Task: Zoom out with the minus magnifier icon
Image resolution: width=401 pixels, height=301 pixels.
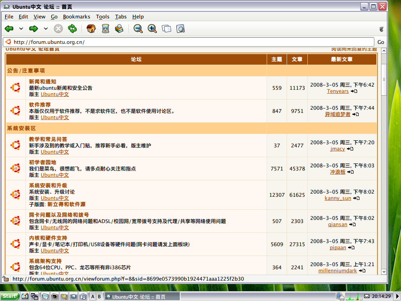Action: tap(138, 29)
